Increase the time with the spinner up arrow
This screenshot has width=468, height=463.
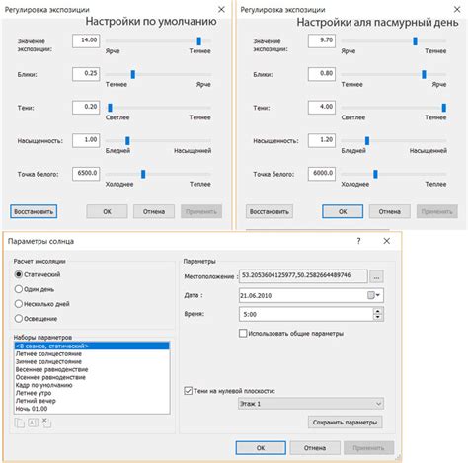click(x=378, y=311)
